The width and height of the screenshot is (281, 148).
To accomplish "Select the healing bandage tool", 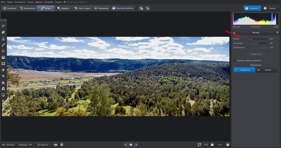I will coord(3,32).
